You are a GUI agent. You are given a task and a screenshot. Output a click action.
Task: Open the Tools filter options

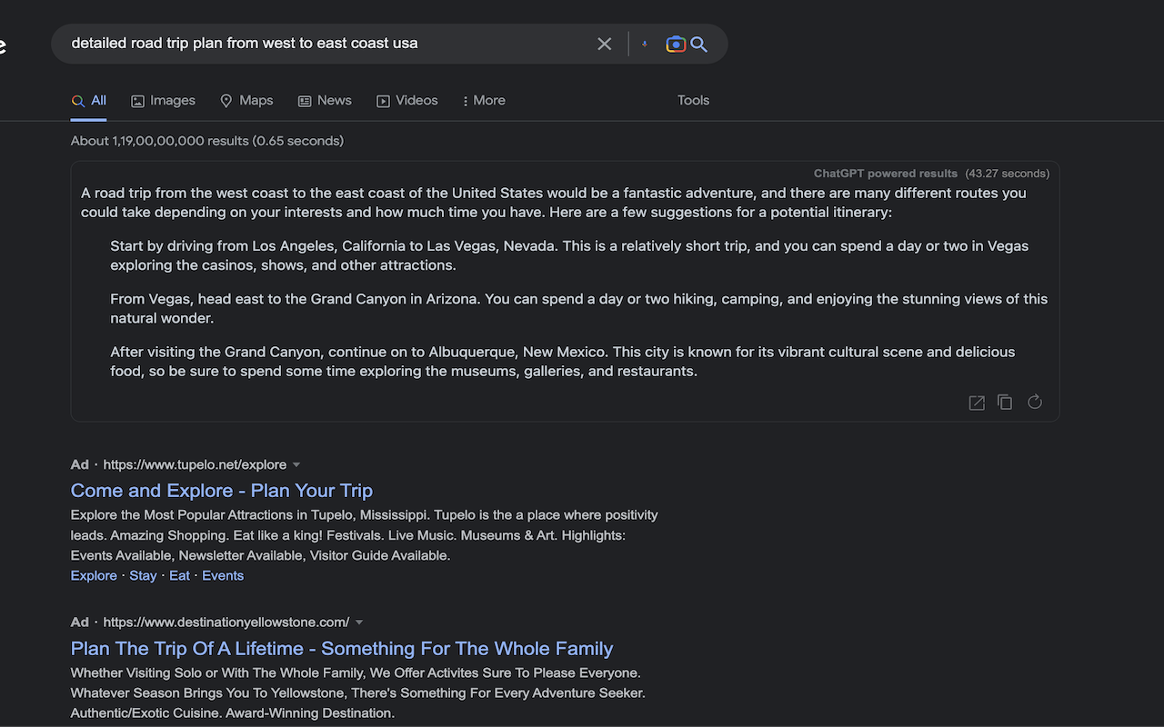tap(693, 101)
